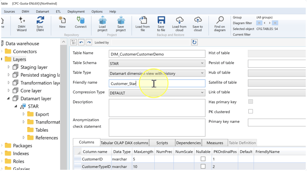Click the Description text box
Screen dimensions: 307x171
(157, 108)
